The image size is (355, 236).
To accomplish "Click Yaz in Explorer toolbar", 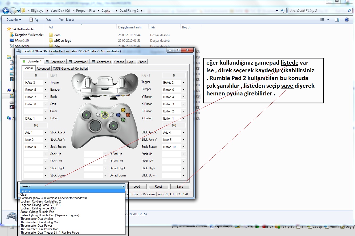I will 49,20.
